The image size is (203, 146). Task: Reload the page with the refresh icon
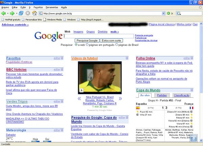21,13
